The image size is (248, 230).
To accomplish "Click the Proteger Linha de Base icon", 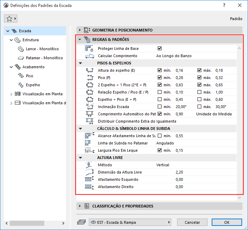I will pyautogui.click(x=89, y=48).
